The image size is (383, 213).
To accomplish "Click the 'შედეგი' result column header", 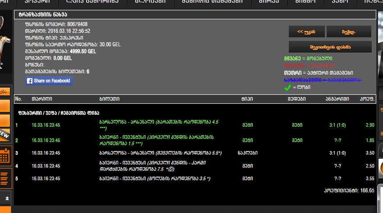I will [x=296, y=99].
